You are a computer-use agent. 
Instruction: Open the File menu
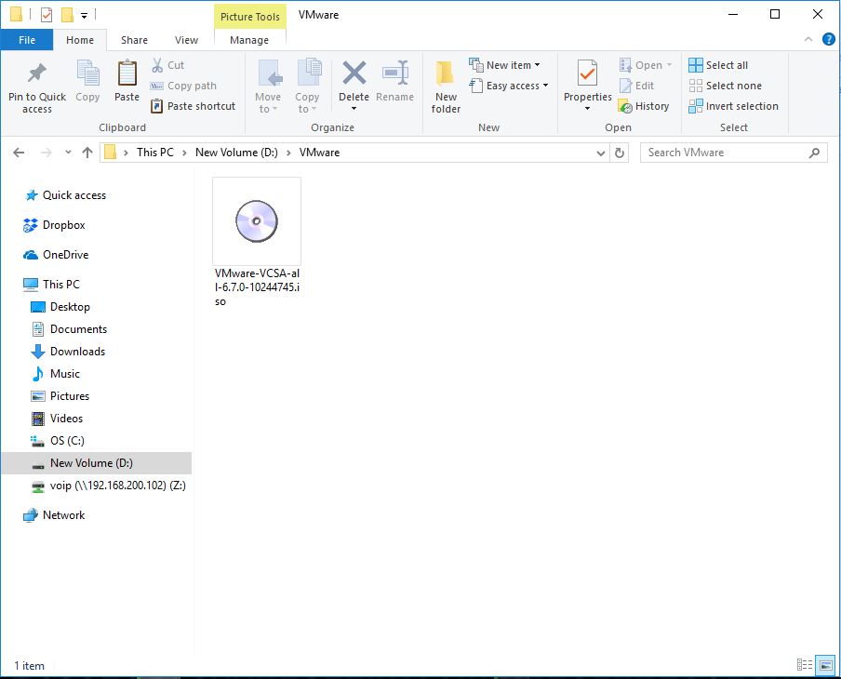[27, 40]
